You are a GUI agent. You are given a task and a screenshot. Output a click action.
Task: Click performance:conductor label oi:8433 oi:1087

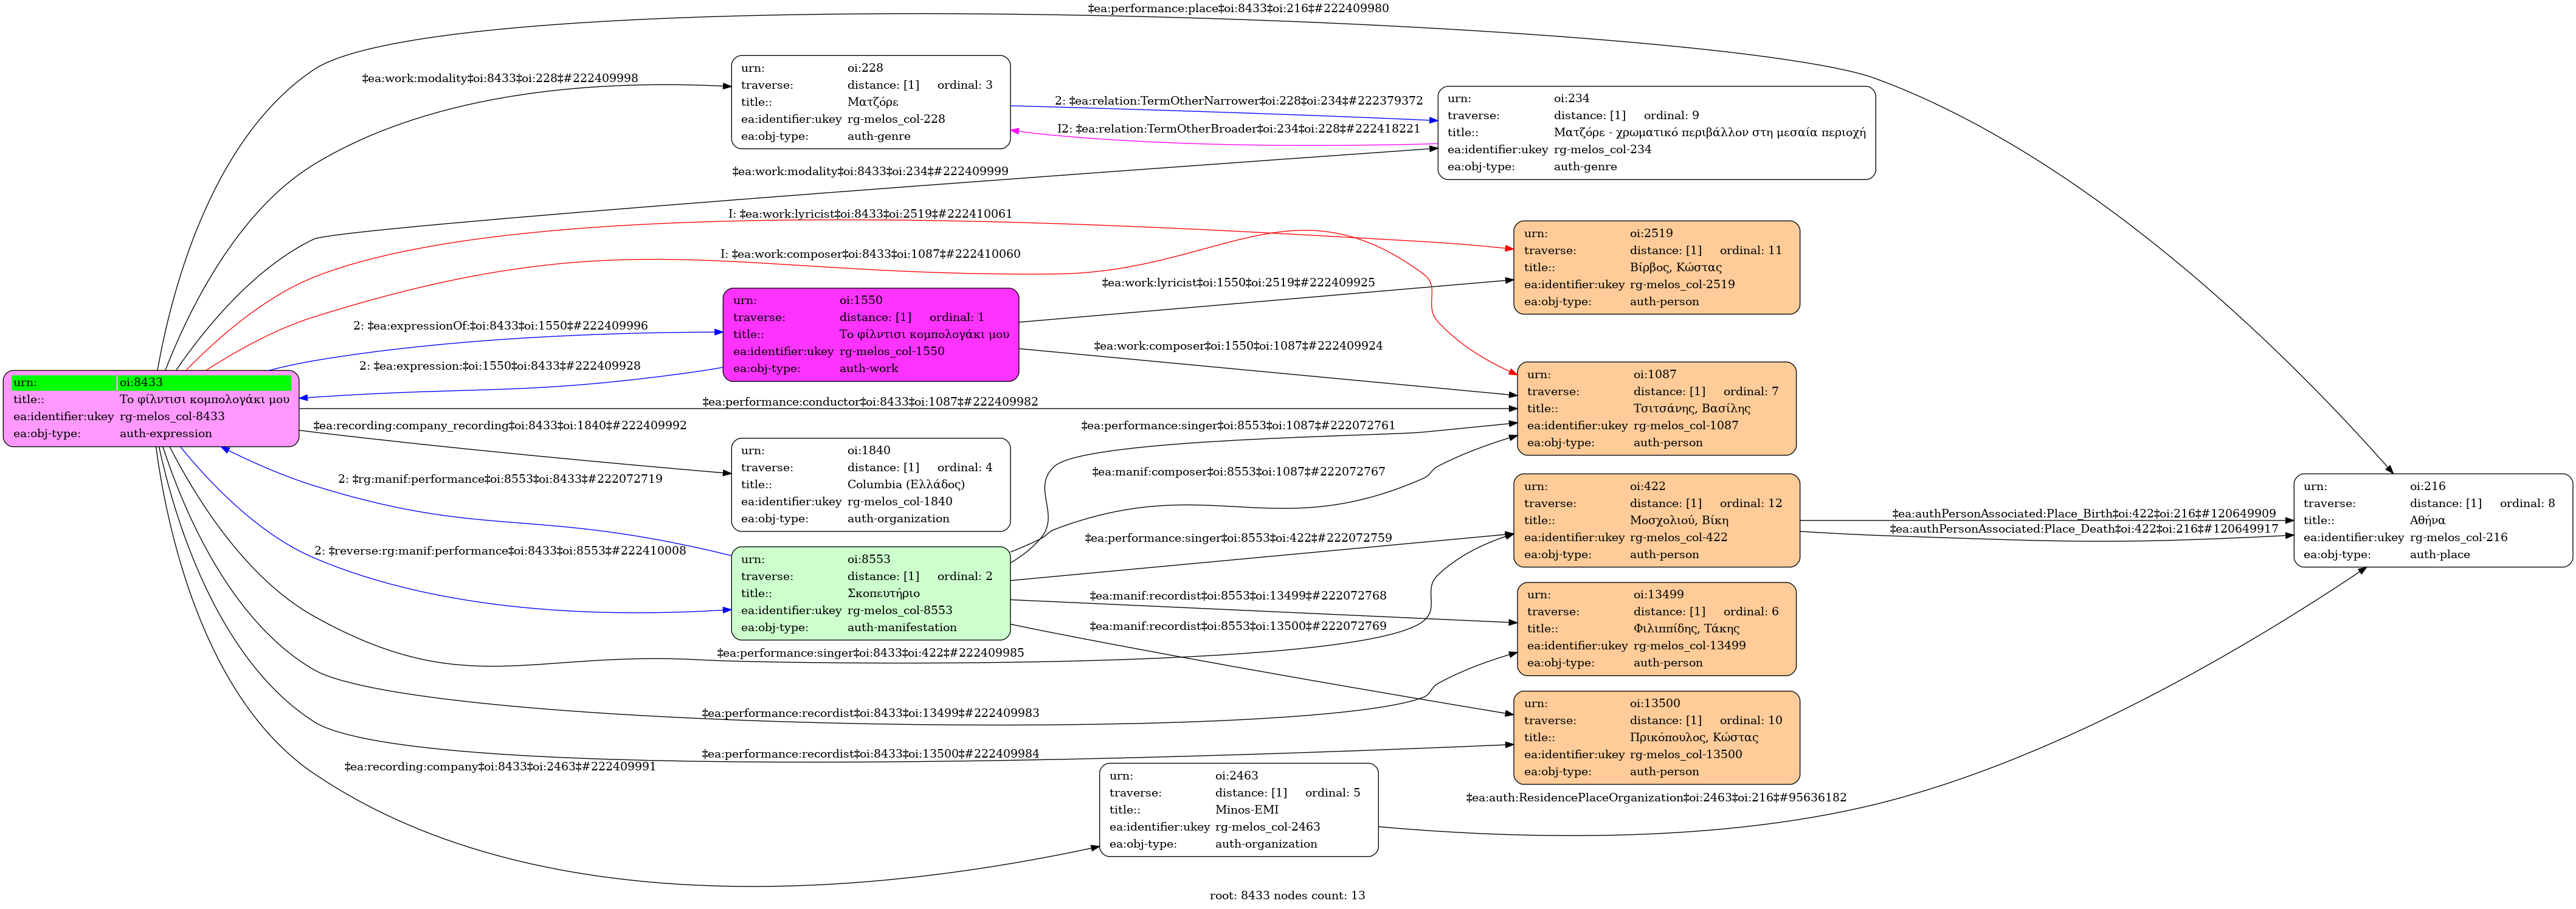click(x=870, y=402)
